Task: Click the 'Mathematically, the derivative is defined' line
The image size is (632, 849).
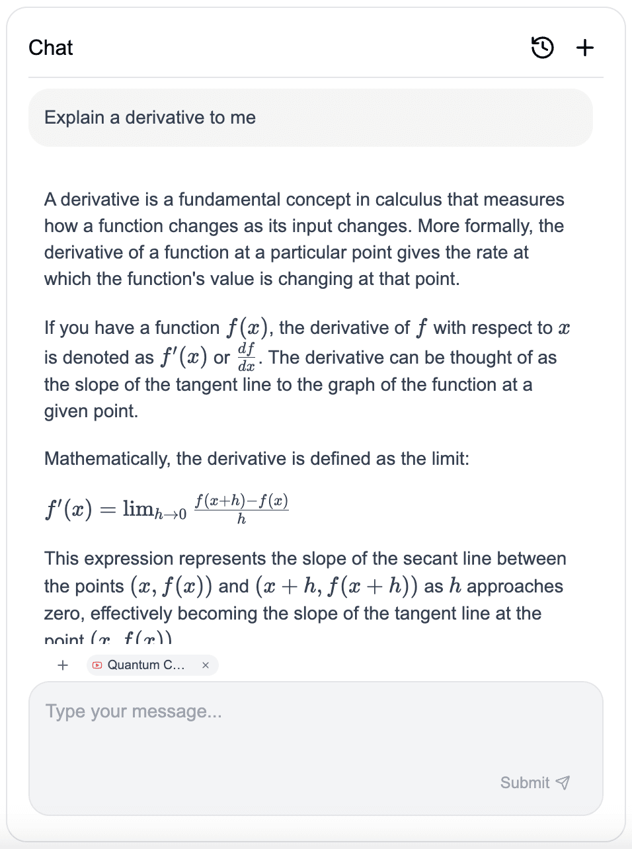Action: click(x=257, y=459)
